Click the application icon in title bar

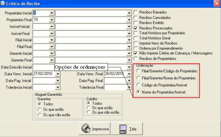pyautogui.click(x=3, y=4)
